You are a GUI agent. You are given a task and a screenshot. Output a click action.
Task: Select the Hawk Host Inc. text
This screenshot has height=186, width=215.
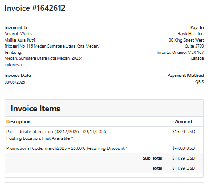point(191,34)
